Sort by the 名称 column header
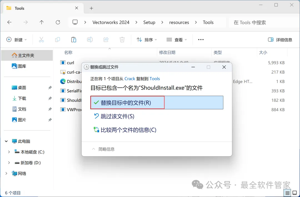 [68, 52]
